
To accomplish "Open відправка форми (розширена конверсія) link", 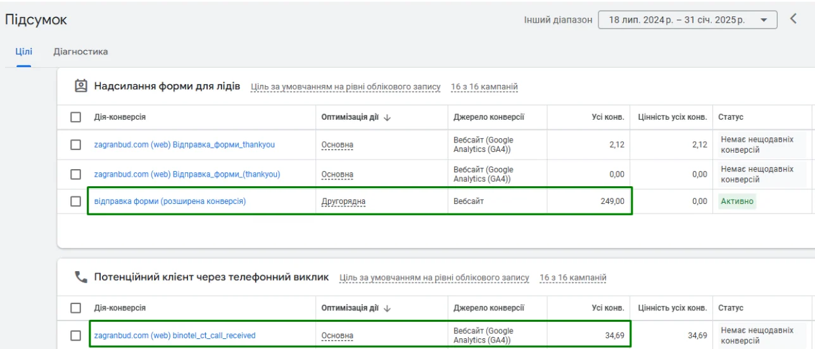I will point(170,201).
